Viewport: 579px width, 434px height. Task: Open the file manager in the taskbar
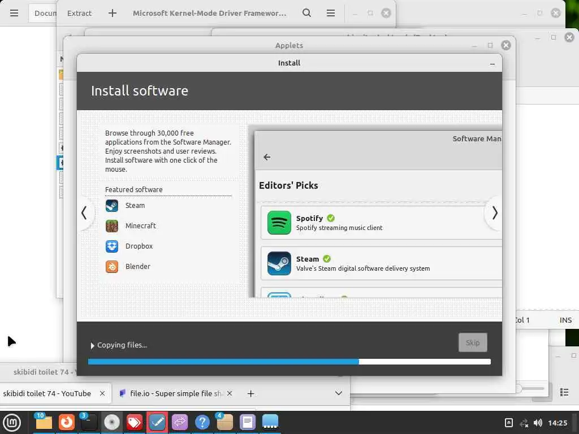pyautogui.click(x=44, y=422)
